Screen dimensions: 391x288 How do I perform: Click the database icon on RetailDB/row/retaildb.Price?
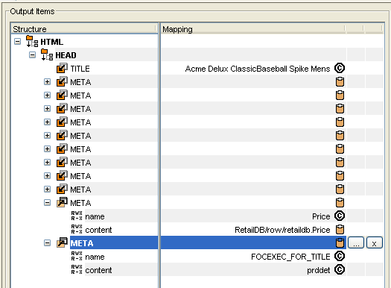tap(340, 230)
